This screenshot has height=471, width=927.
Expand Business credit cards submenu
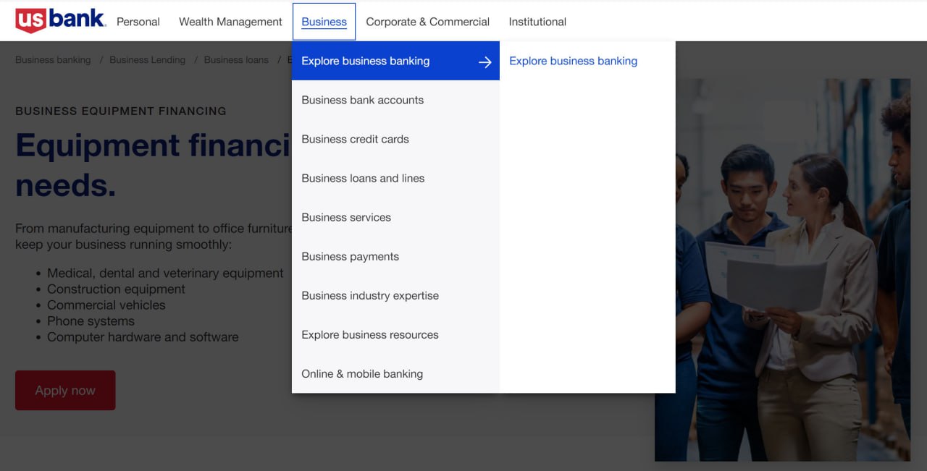(x=395, y=139)
